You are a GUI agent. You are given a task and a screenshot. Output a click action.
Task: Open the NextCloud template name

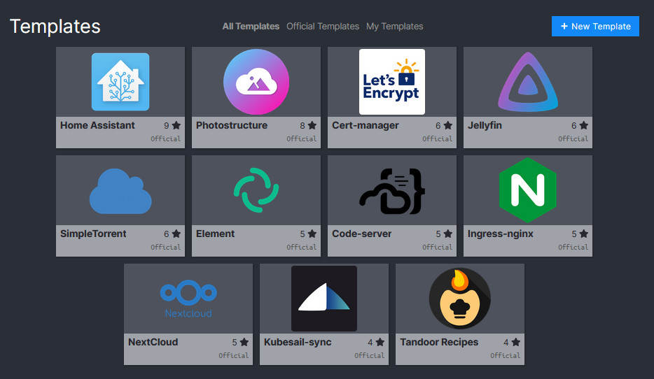153,342
